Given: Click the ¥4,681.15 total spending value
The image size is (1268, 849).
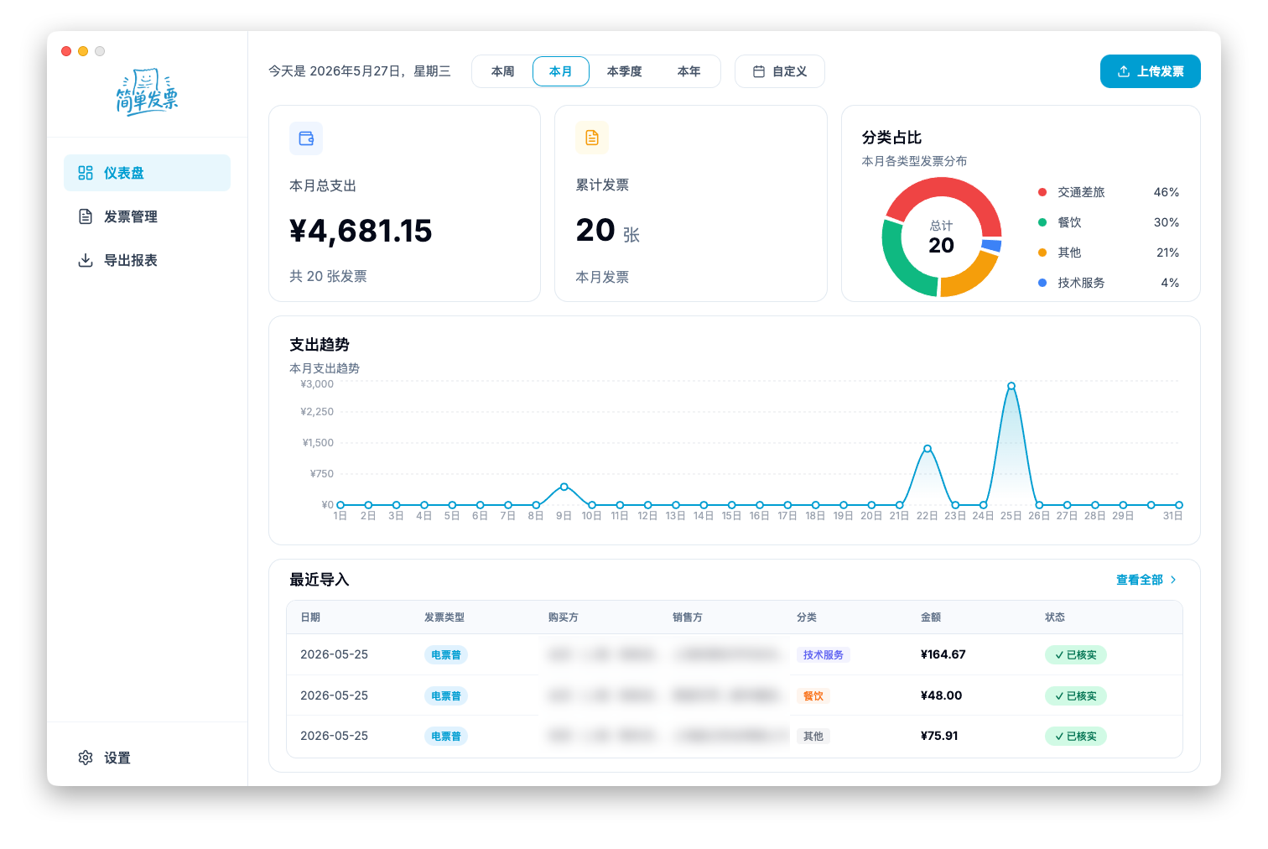Looking at the screenshot, I should [x=361, y=231].
